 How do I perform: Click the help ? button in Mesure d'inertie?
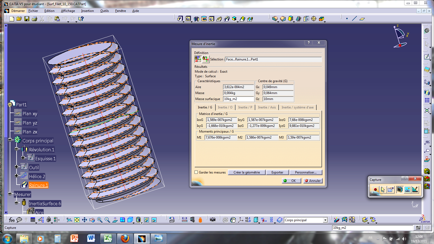tap(308, 43)
